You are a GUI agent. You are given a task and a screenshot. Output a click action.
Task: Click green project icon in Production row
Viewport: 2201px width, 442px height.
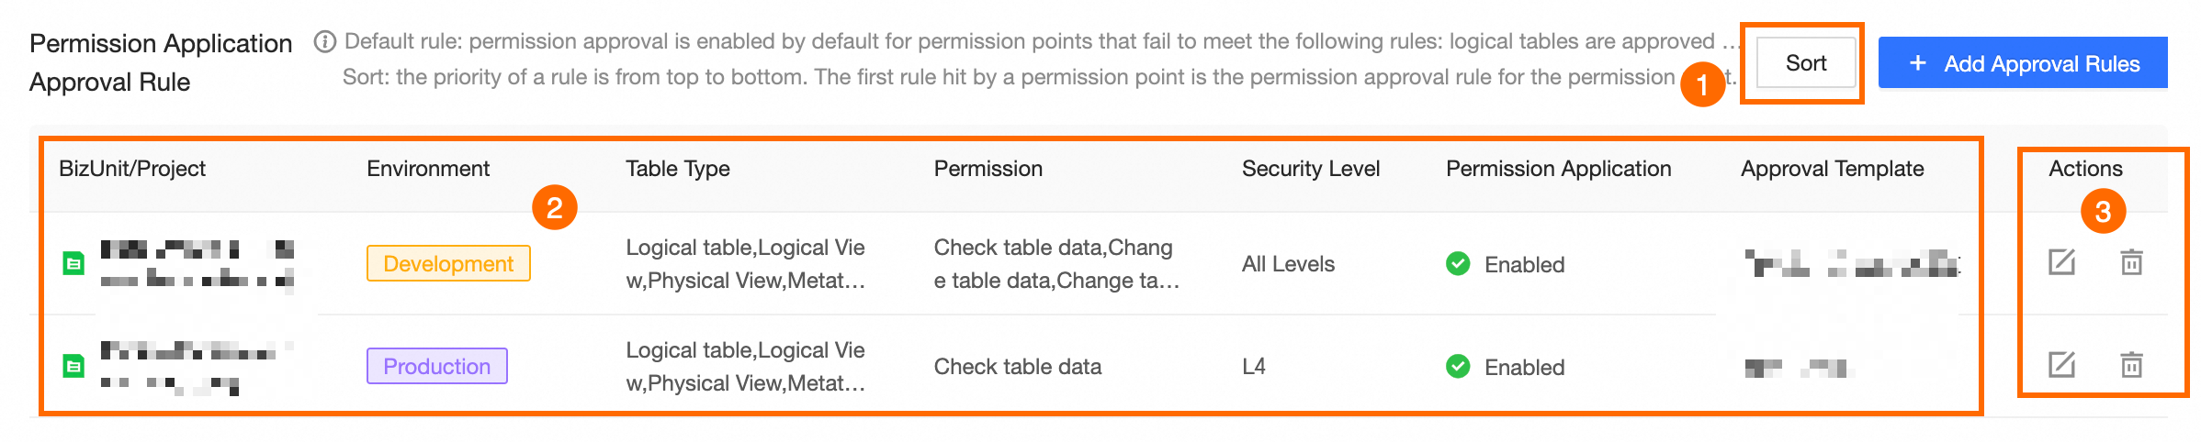[x=73, y=367]
